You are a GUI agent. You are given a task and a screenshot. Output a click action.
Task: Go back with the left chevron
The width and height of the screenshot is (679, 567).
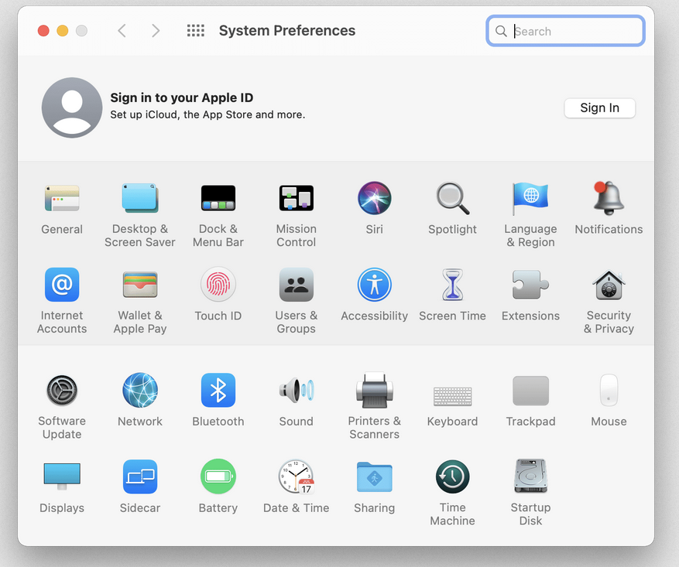point(122,31)
